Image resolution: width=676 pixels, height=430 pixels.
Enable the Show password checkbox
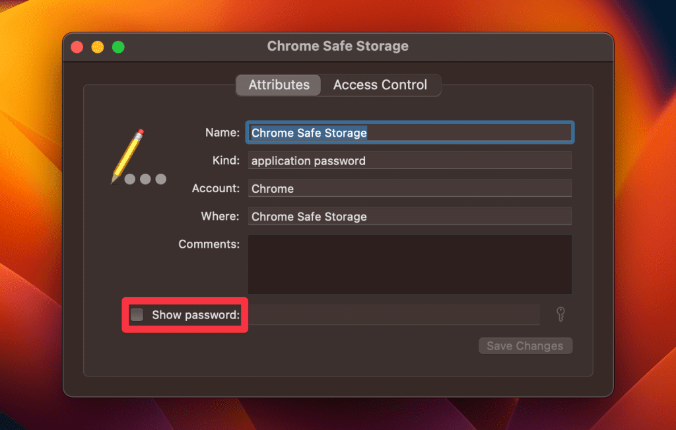click(x=137, y=315)
